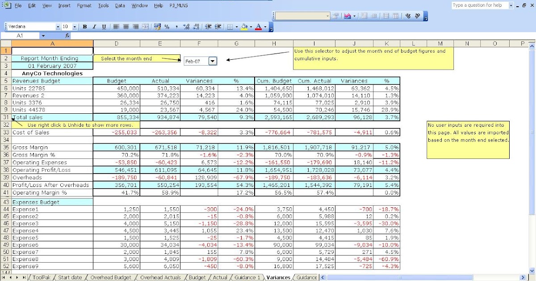Open the Font Color dropdown arrow
The width and height of the screenshot is (536, 281).
click(x=265, y=26)
